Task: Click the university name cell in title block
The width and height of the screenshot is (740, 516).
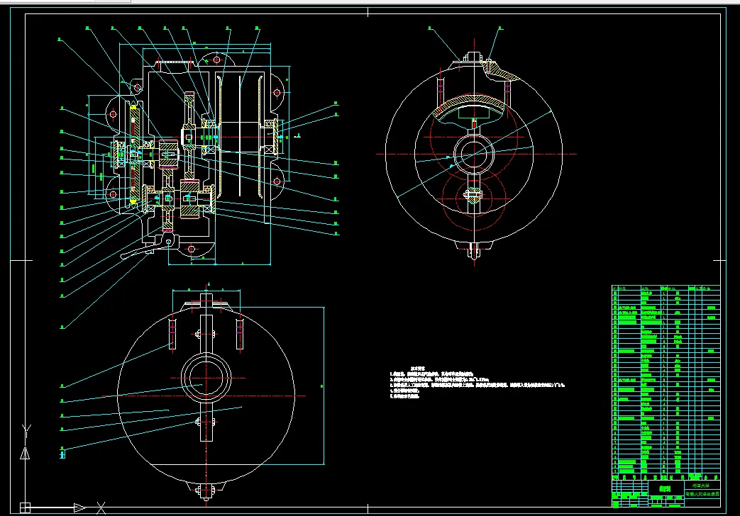Action: coord(702,486)
